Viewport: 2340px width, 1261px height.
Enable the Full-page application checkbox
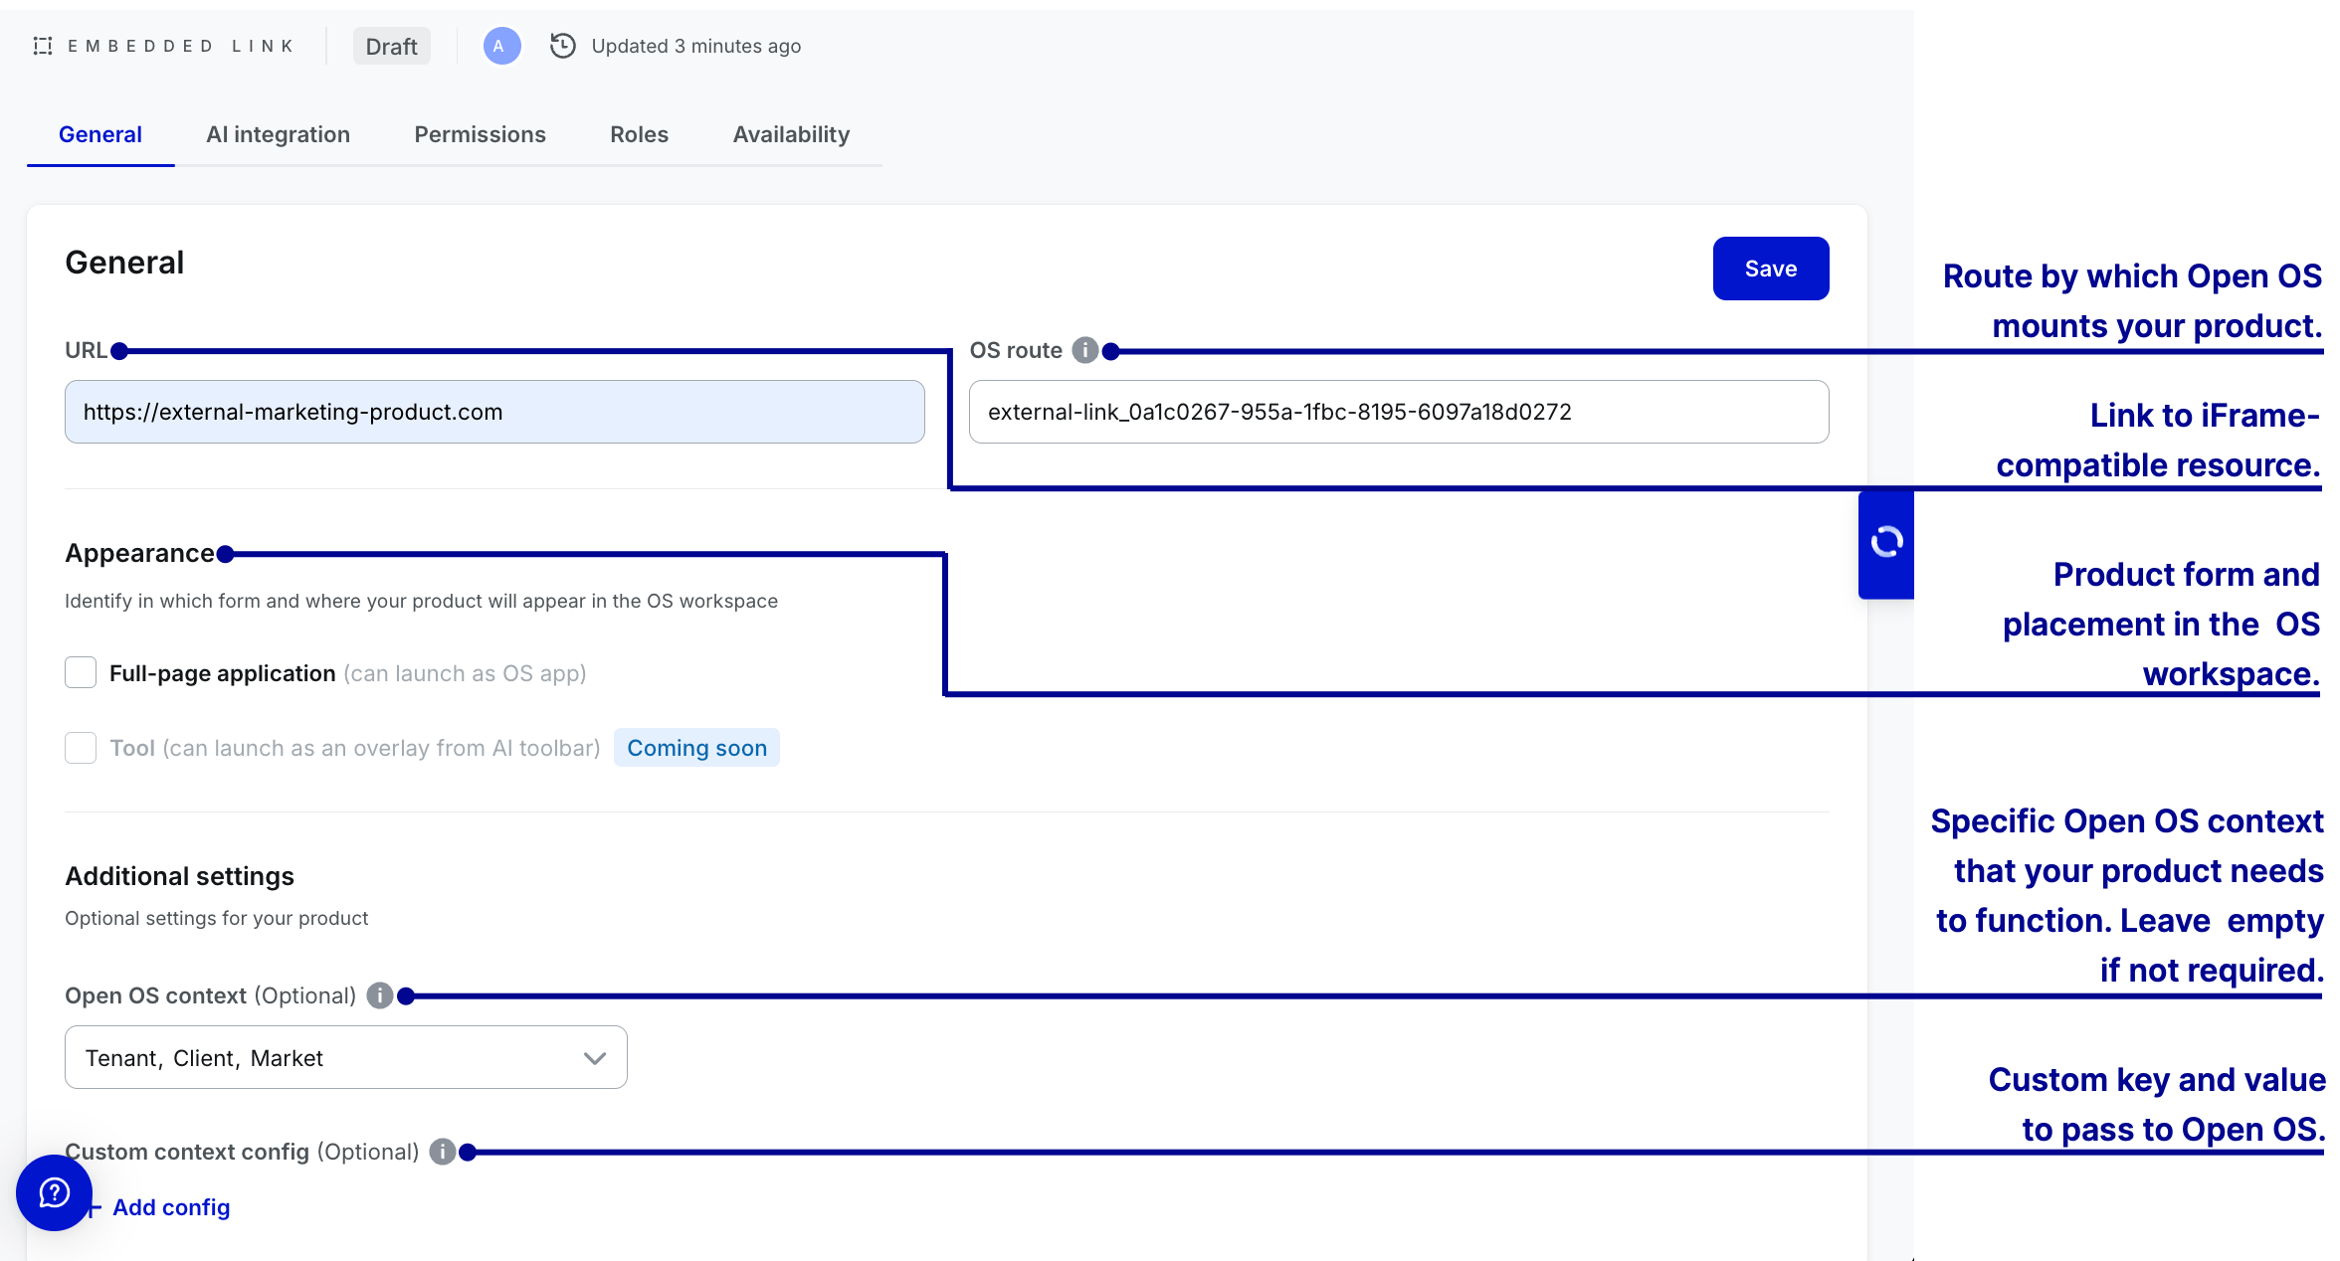click(x=81, y=673)
